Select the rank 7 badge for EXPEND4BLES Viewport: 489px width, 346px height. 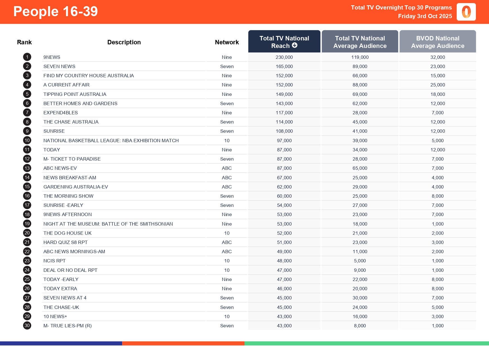27,112
